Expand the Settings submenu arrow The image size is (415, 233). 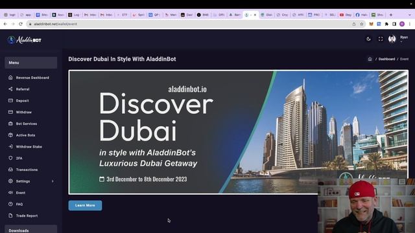tap(53, 181)
